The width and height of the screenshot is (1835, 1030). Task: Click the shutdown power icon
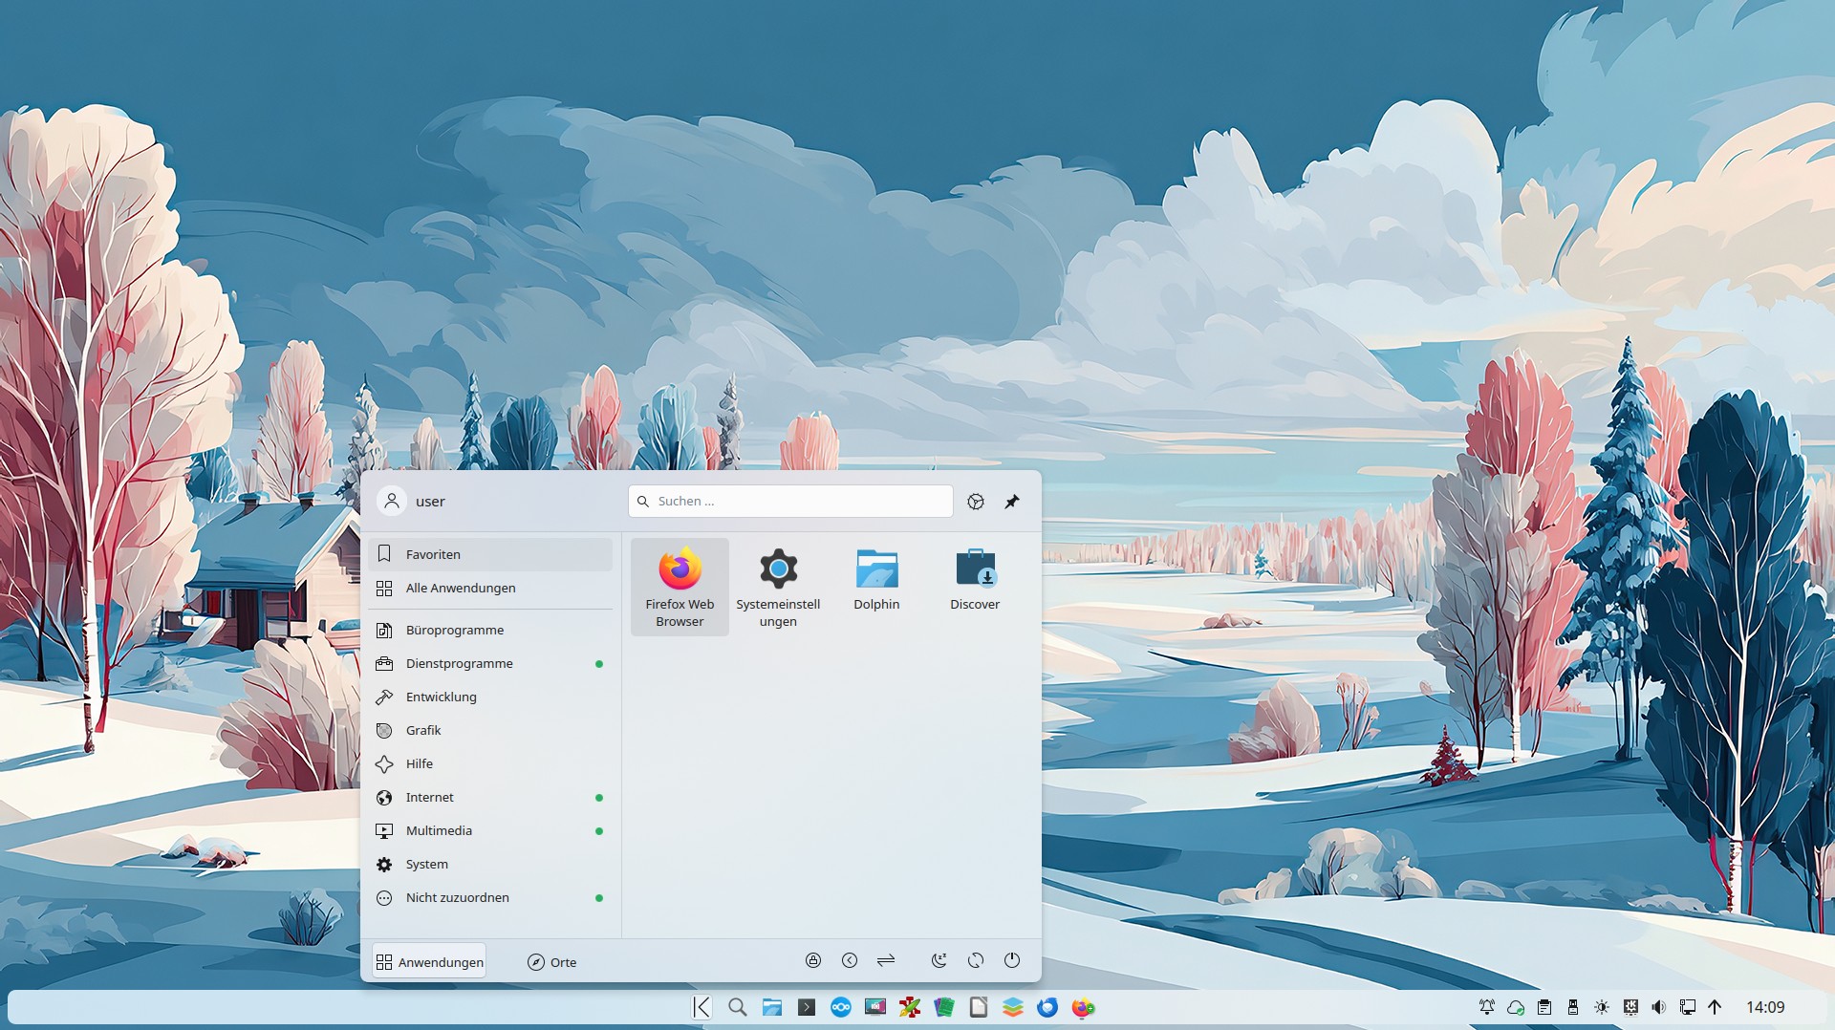click(x=1012, y=960)
